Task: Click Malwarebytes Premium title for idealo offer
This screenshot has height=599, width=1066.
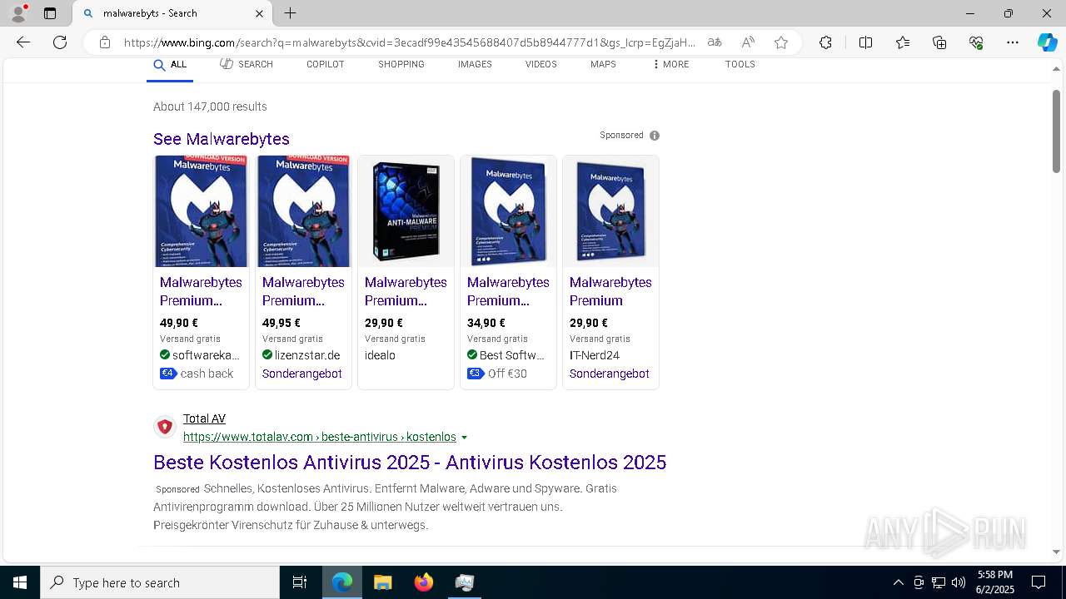Action: pyautogui.click(x=406, y=291)
